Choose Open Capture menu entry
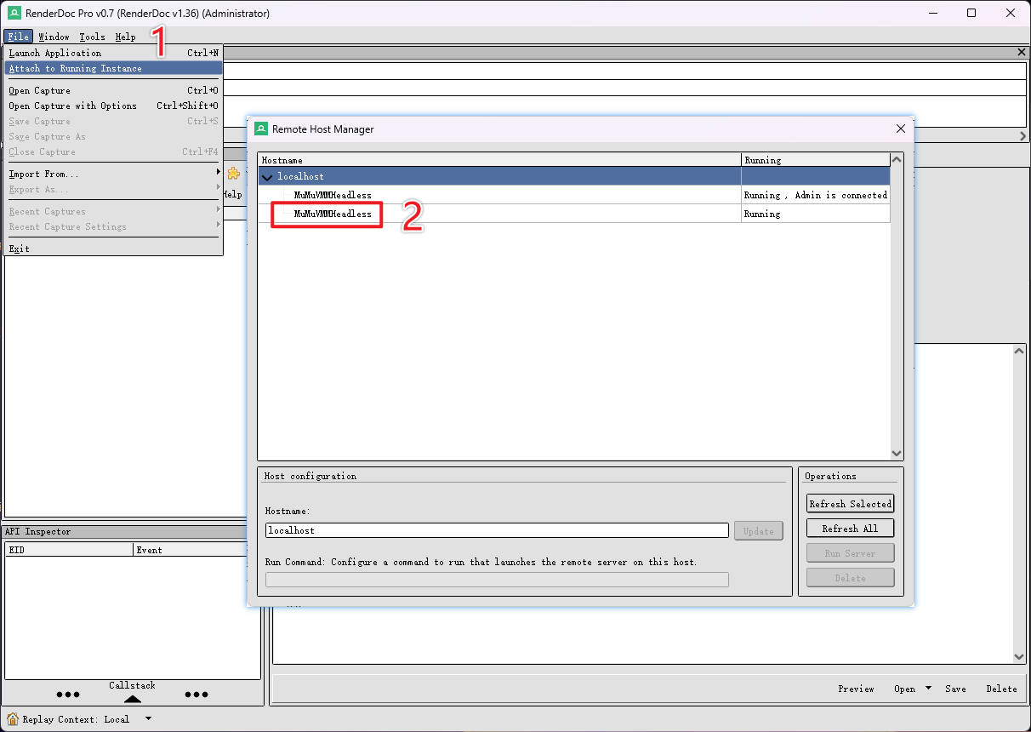 [112, 90]
